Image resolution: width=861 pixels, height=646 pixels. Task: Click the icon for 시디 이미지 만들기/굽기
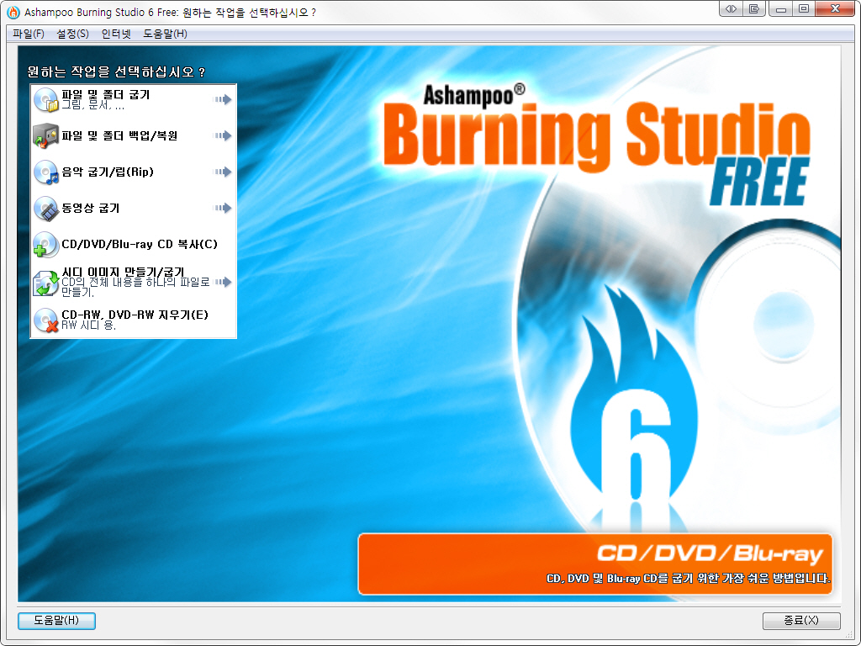(x=45, y=283)
